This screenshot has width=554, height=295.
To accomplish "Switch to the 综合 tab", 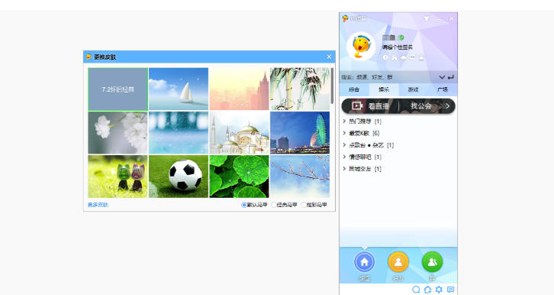I will [354, 89].
